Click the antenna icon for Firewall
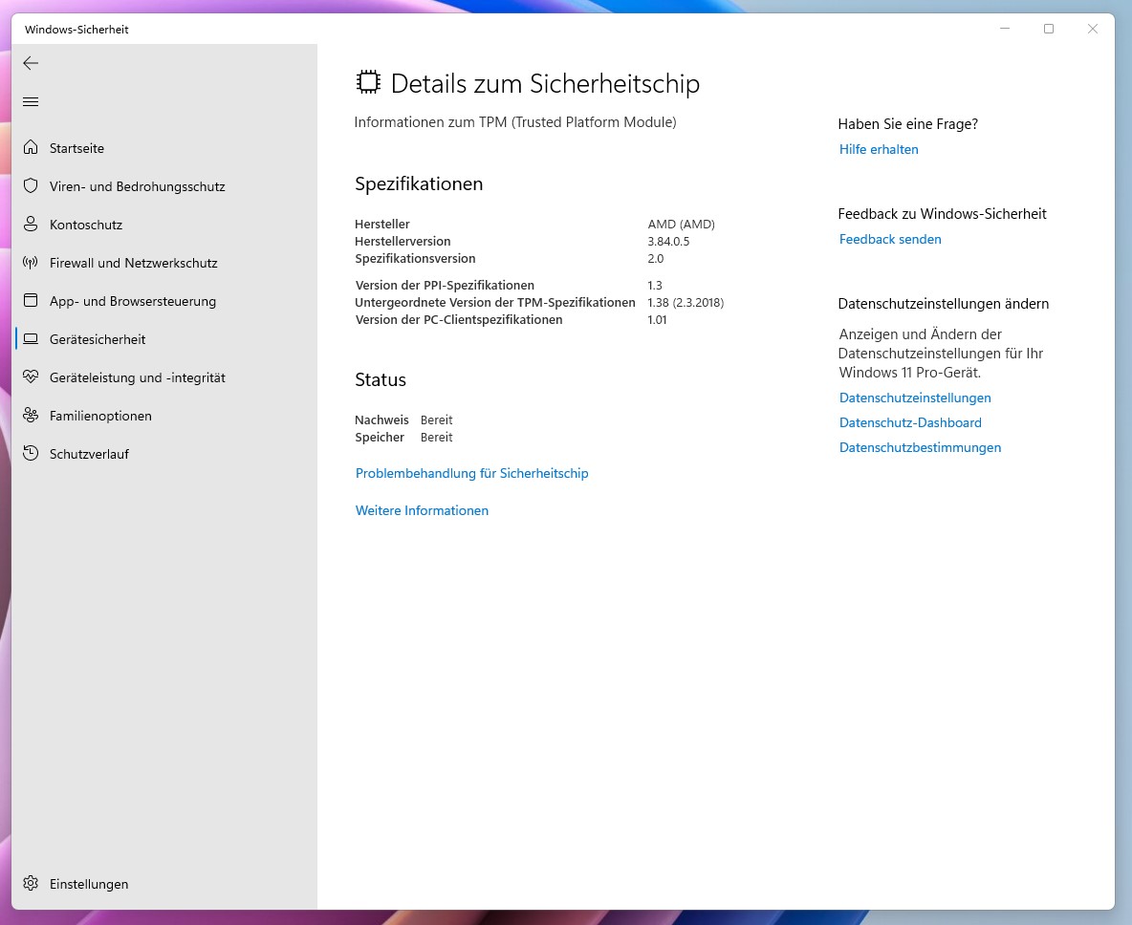 click(x=31, y=262)
